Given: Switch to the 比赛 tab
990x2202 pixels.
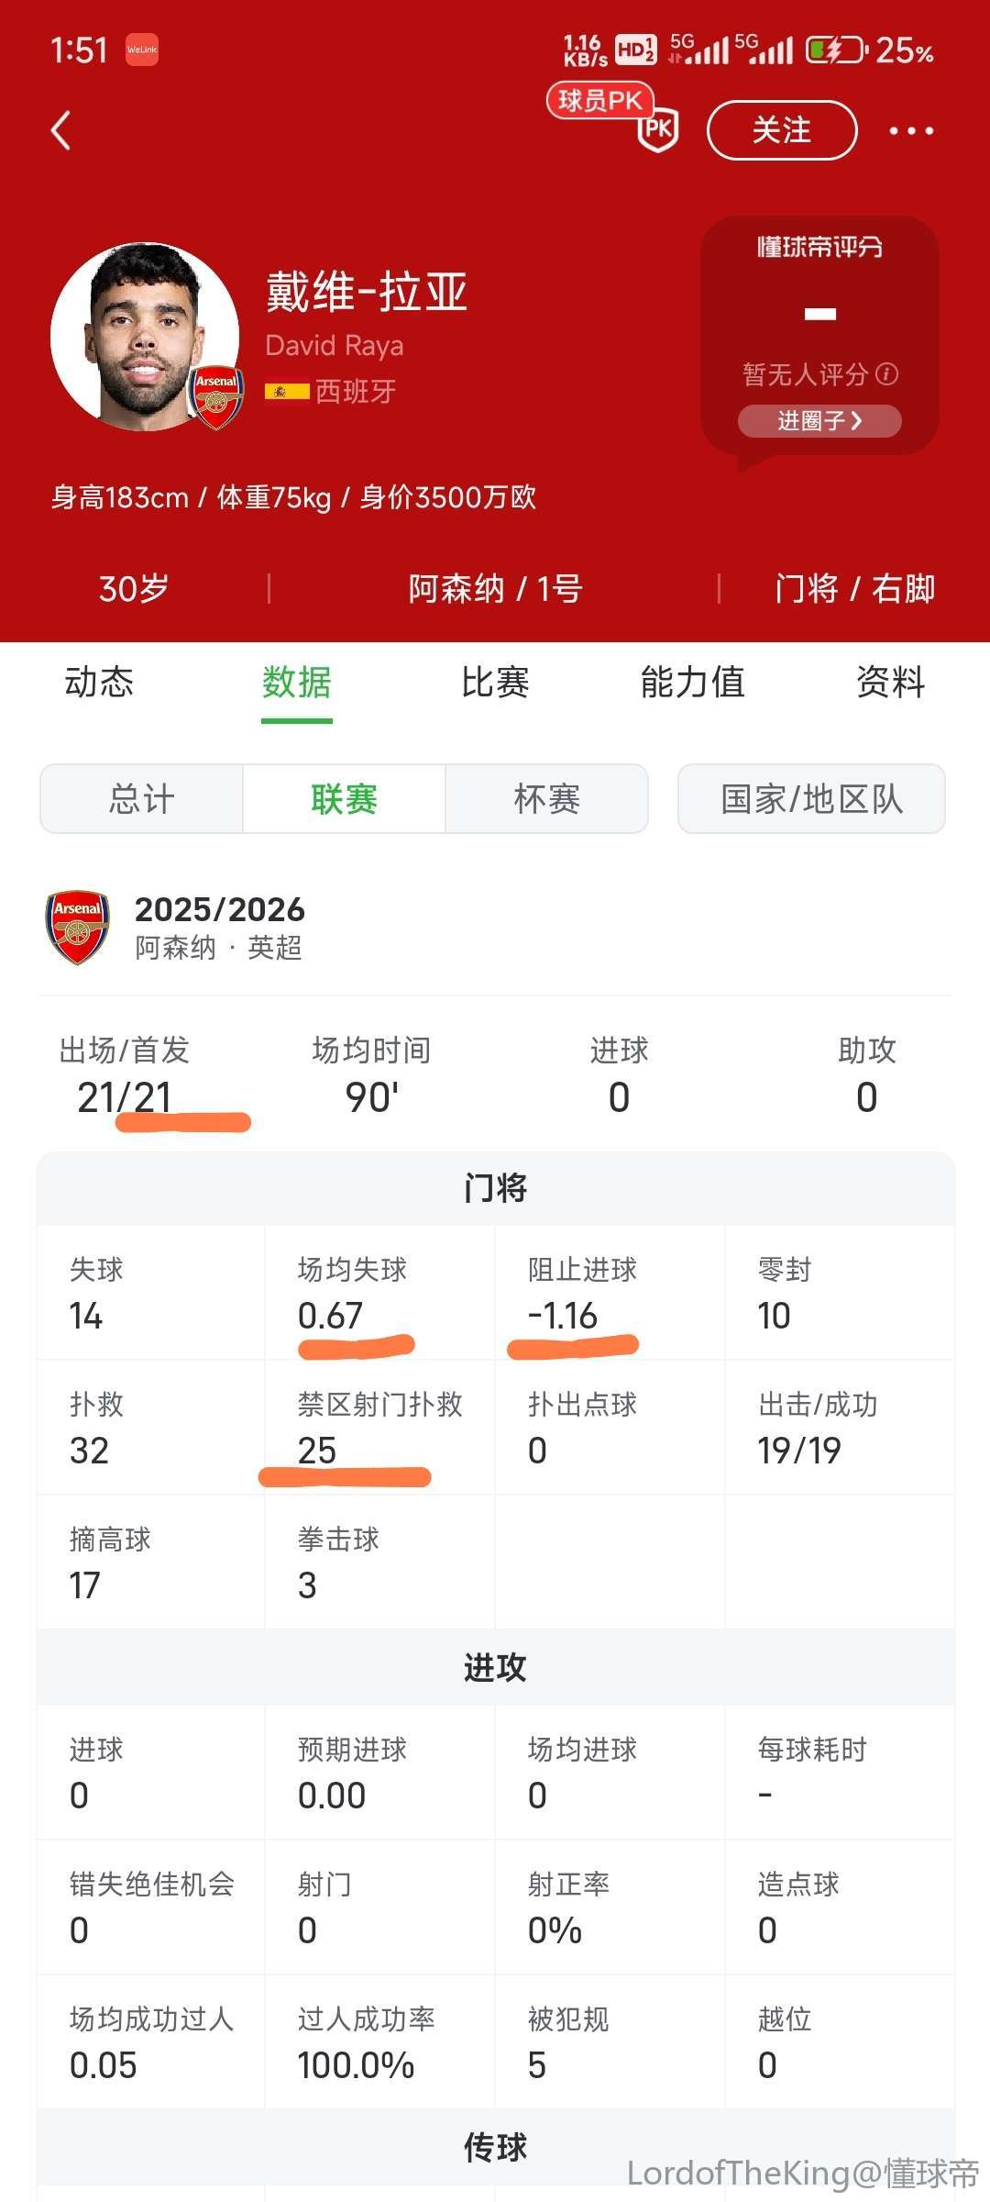Looking at the screenshot, I should click(495, 683).
